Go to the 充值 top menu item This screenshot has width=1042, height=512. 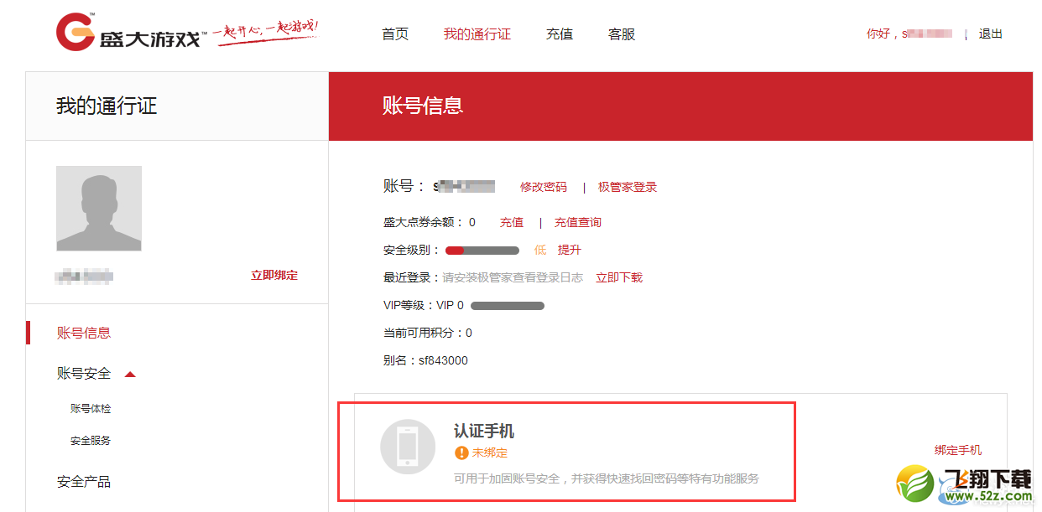[560, 34]
